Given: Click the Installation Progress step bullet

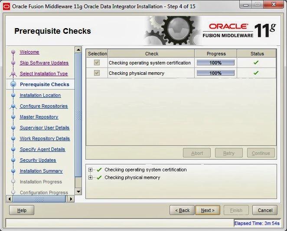Looking at the screenshot, I should (x=13, y=182).
